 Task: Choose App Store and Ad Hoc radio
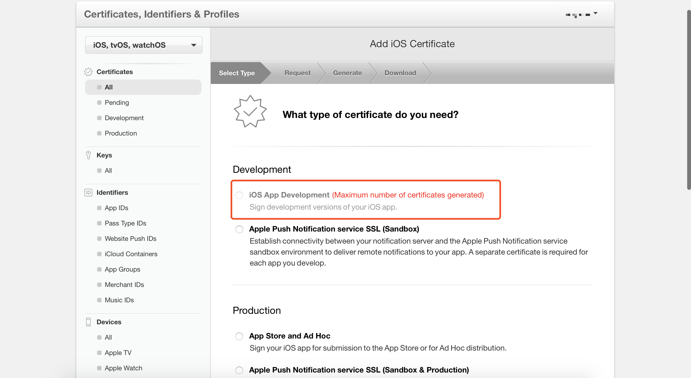pos(239,336)
